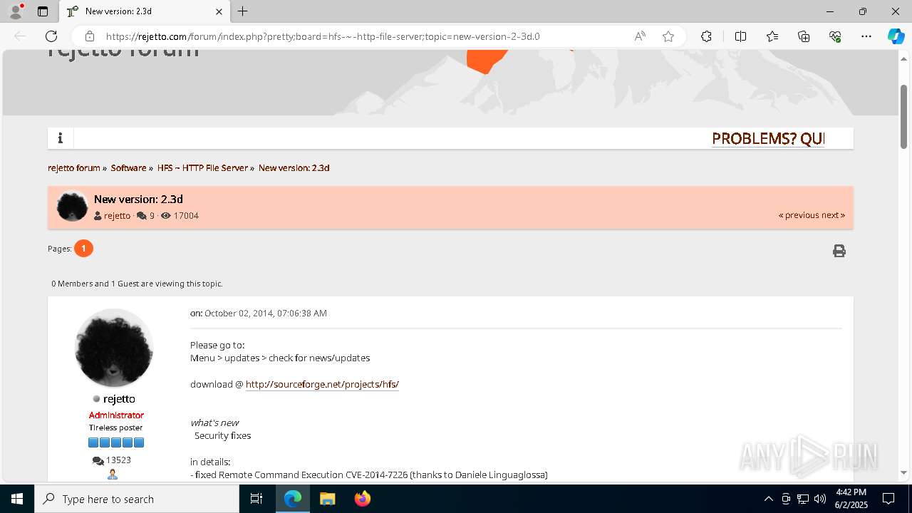
Task: Open a new tab with plus button
Action: tap(242, 11)
